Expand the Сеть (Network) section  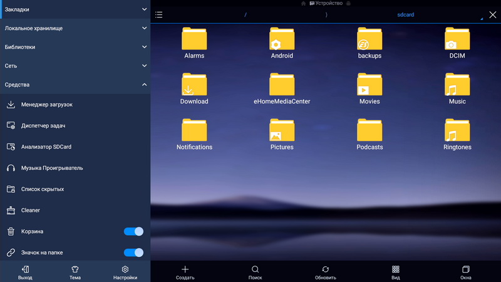point(75,66)
